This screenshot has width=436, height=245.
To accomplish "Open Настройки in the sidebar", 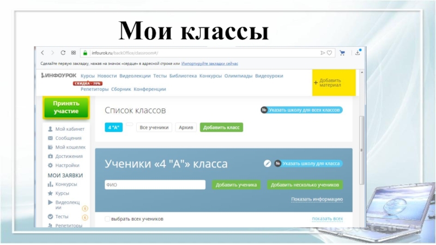I will (x=67, y=166).
